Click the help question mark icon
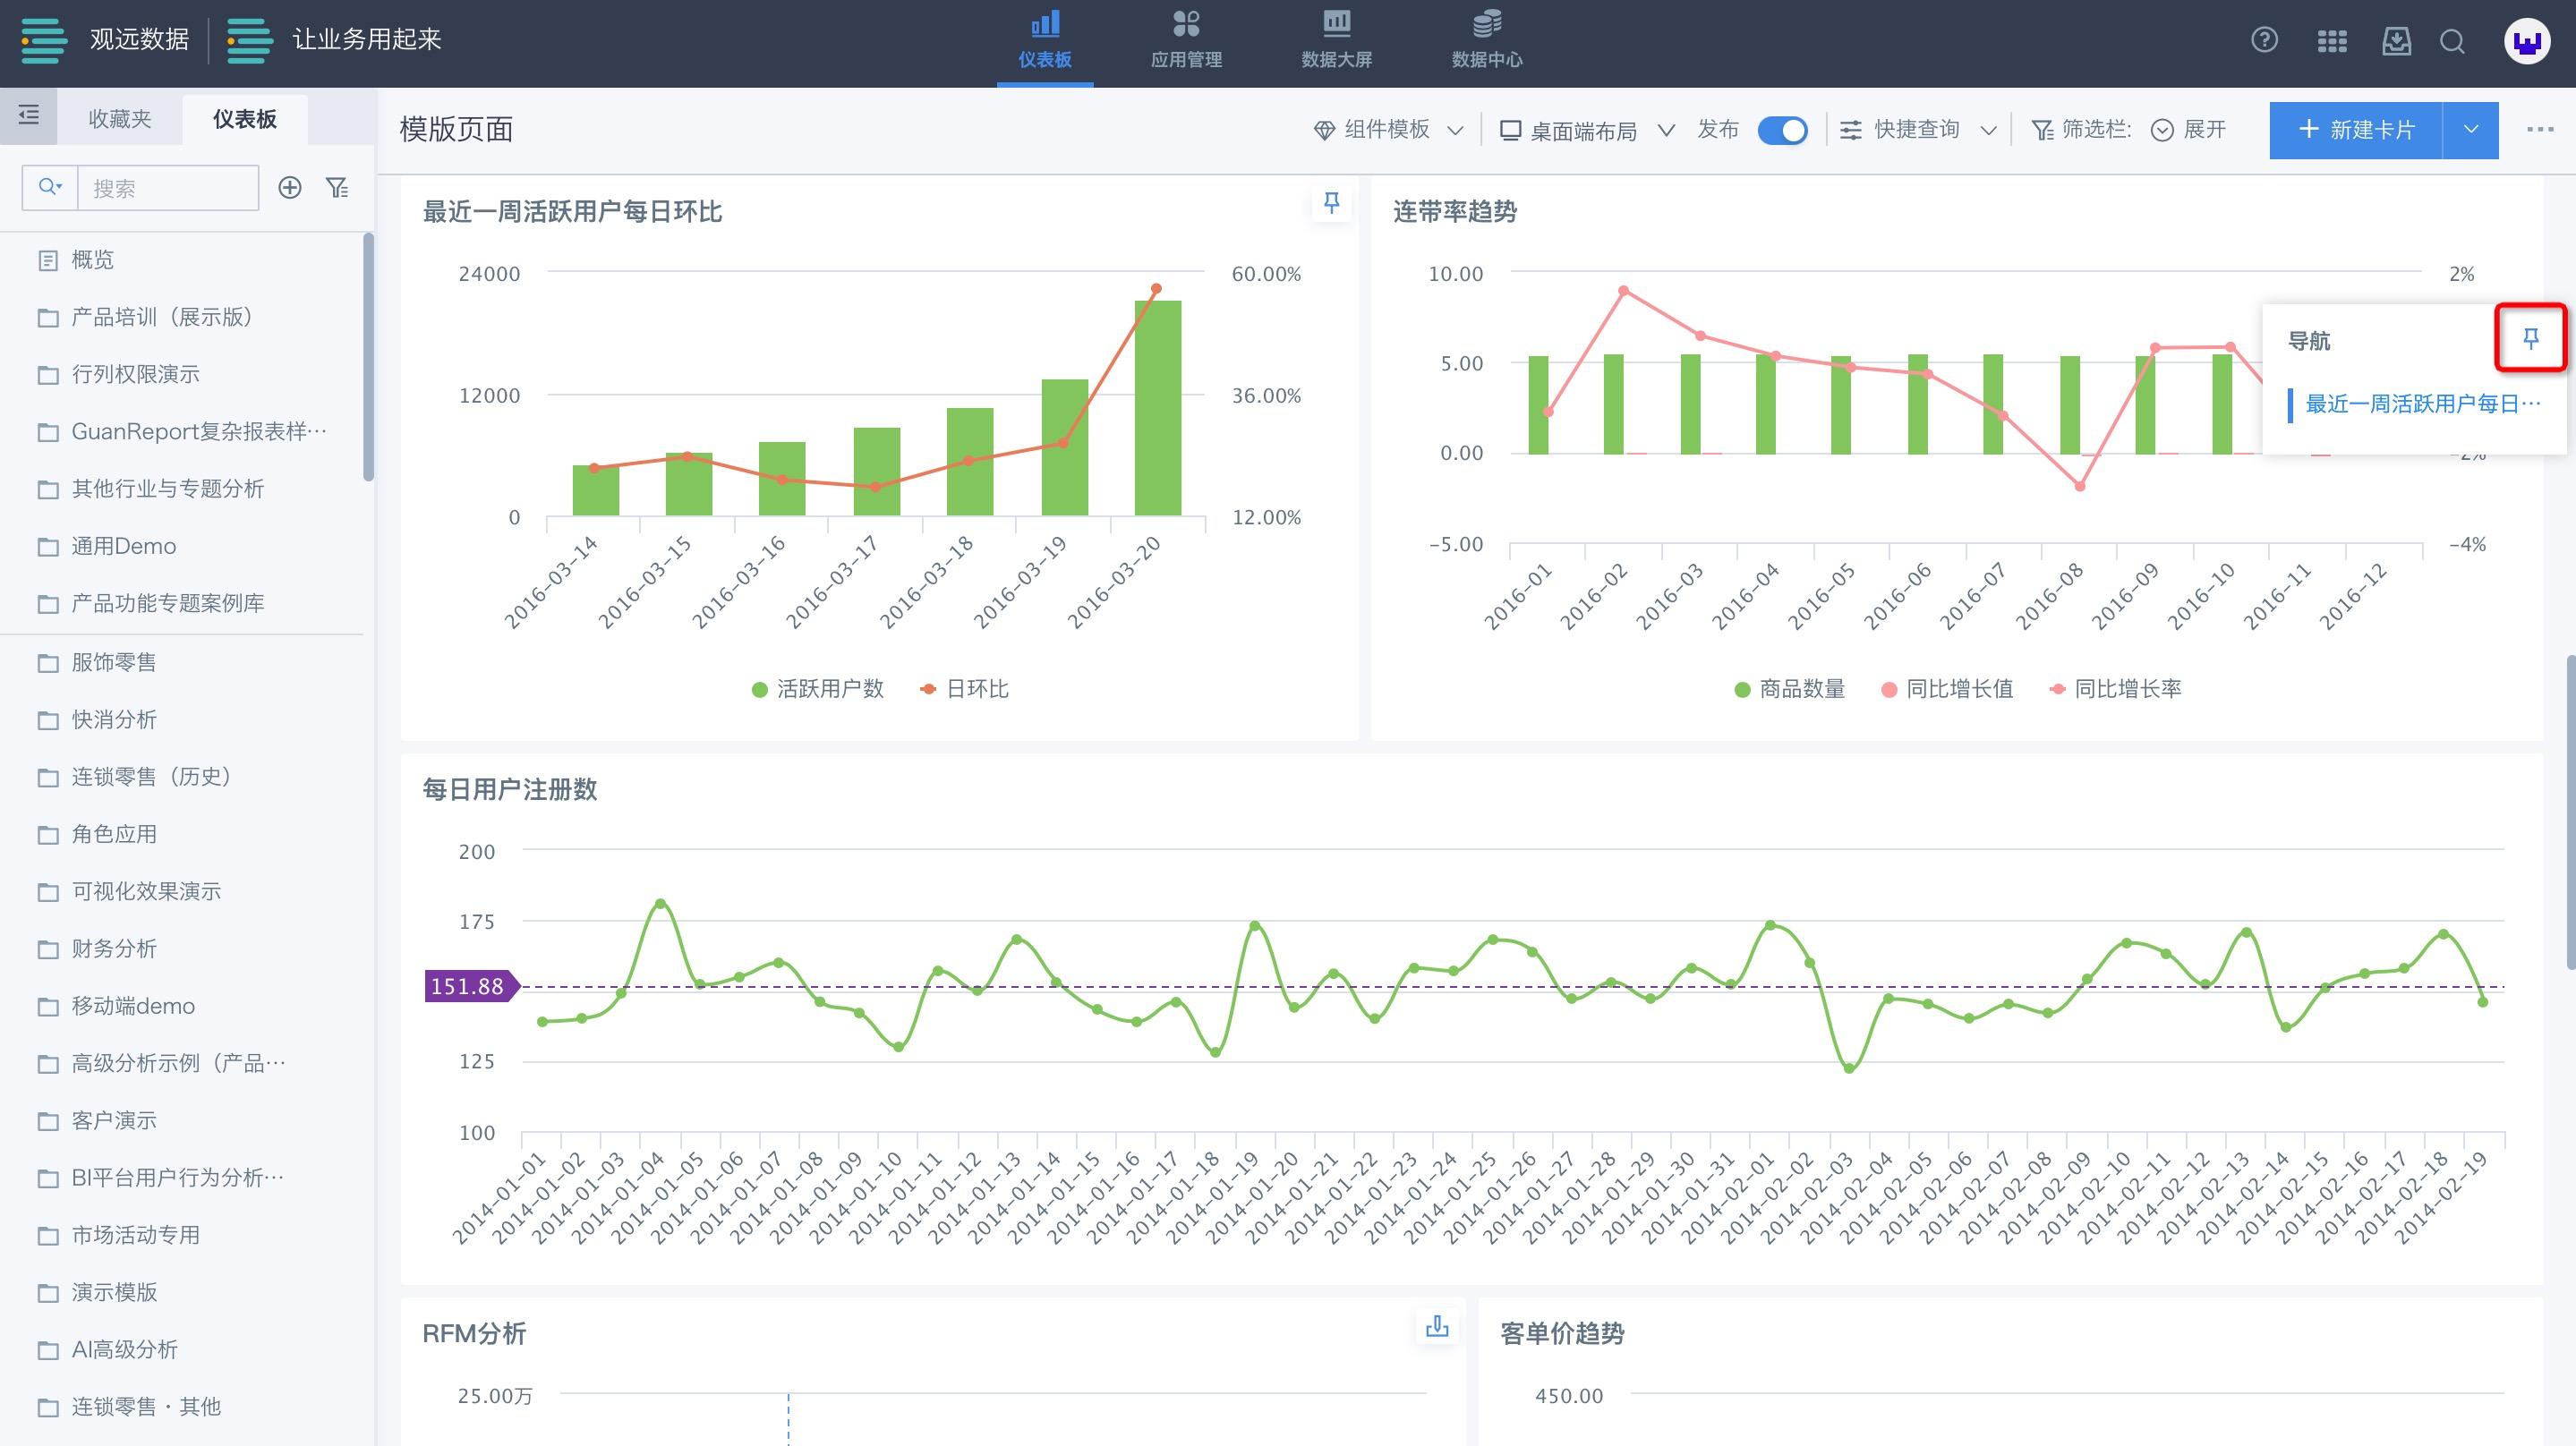The height and width of the screenshot is (1446, 2576). click(x=2264, y=41)
